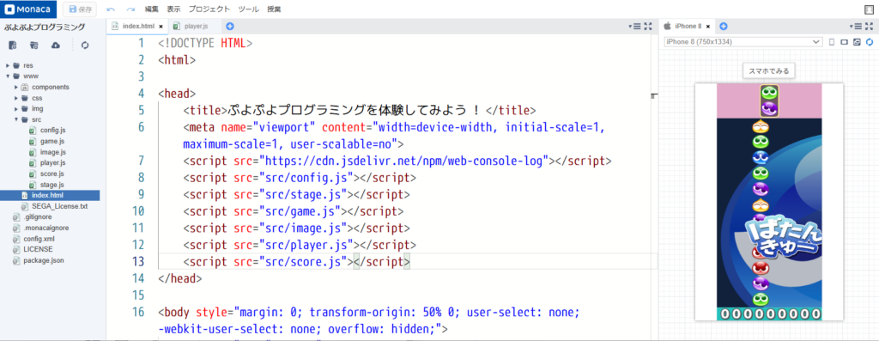Expand the img folder
879x341 pixels.
tap(16, 109)
